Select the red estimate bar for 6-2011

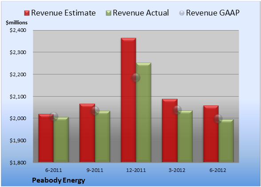tap(46, 138)
